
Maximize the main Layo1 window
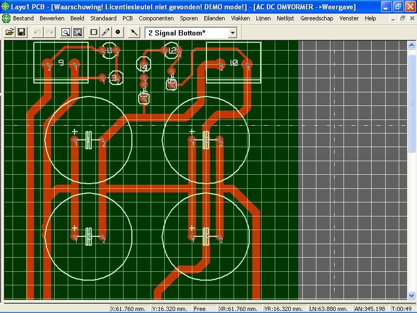click(398, 6)
